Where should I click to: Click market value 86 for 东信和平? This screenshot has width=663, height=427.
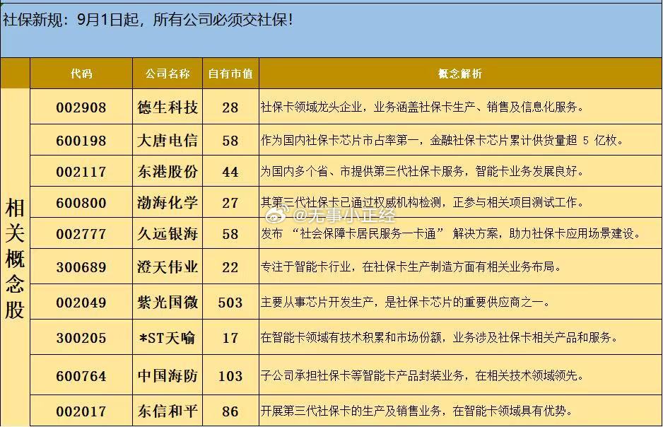click(x=230, y=411)
